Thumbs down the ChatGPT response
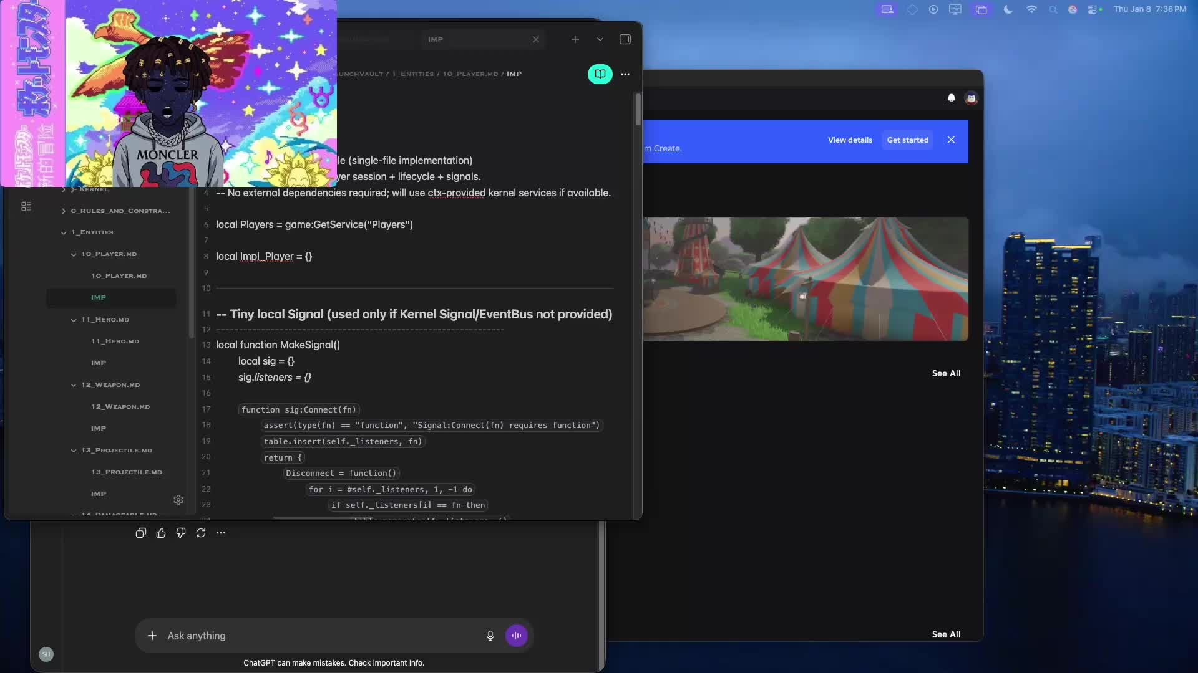 [181, 533]
